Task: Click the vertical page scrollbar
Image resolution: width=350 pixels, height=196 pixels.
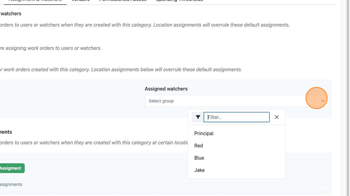Action: click(347, 98)
